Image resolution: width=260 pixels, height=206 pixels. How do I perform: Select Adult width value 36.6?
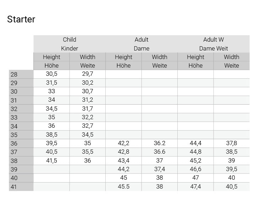160,152
